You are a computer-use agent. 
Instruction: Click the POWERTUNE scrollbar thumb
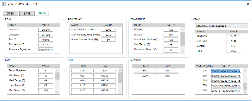pos(182,39)
